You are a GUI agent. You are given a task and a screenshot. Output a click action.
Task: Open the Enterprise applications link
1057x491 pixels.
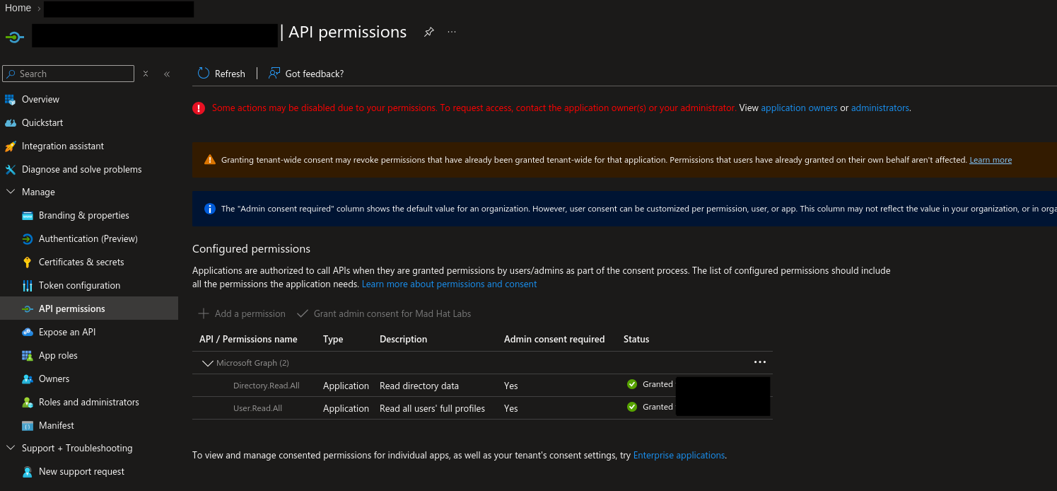click(x=679, y=455)
